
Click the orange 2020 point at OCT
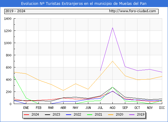click(137, 80)
